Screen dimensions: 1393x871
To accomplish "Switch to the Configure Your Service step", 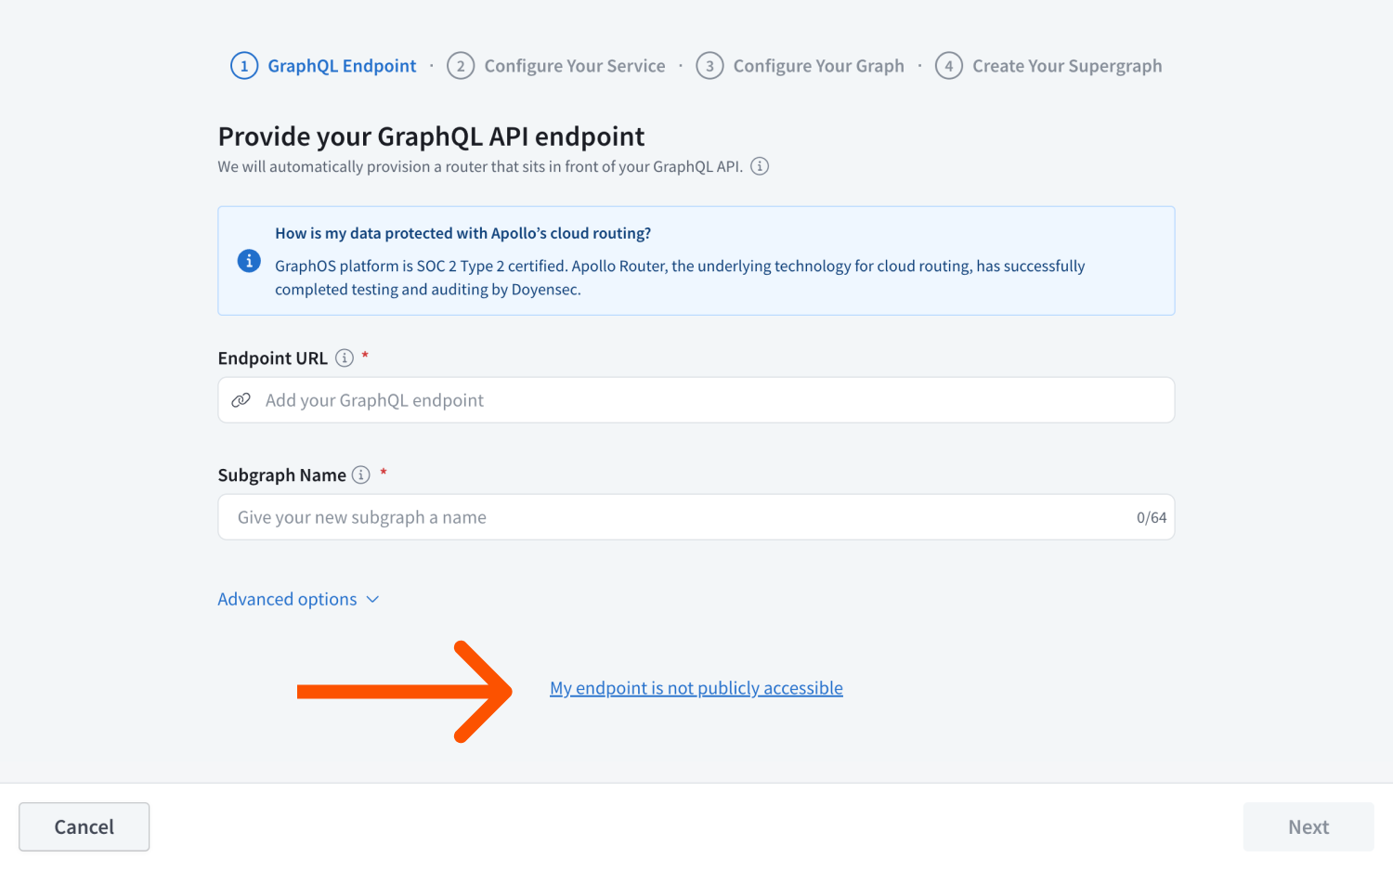I will [x=575, y=65].
